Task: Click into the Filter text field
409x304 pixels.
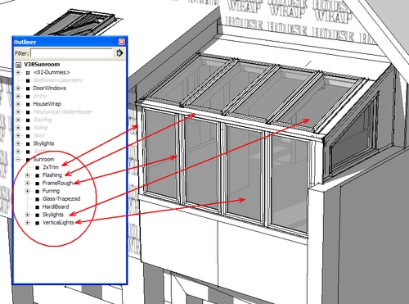Action: 72,53
